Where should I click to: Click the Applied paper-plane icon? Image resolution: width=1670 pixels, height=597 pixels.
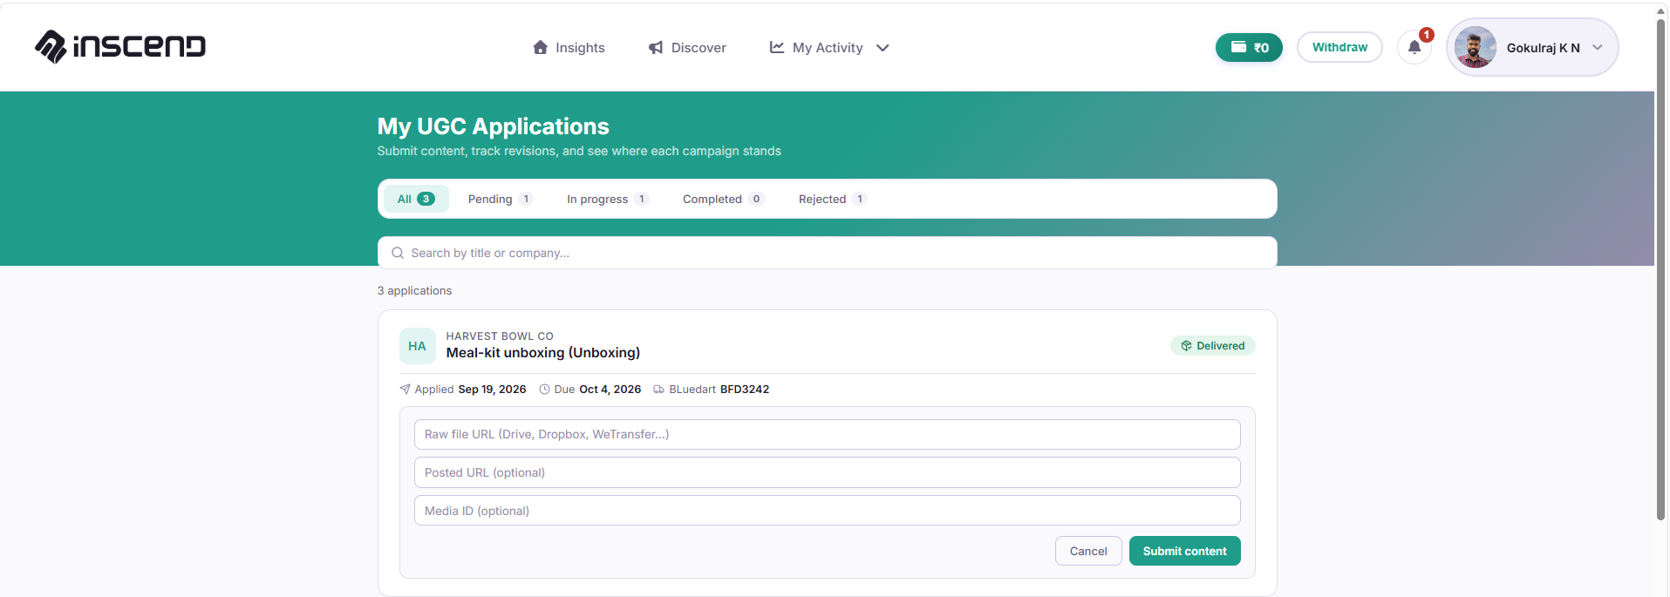pos(405,390)
